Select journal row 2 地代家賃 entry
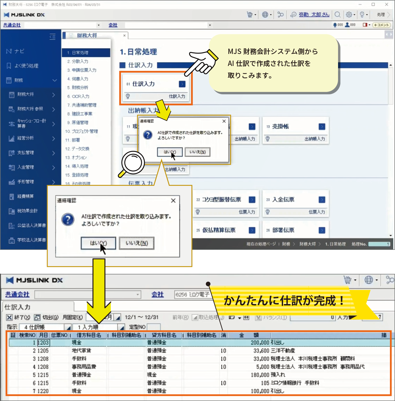 (x=81, y=351)
